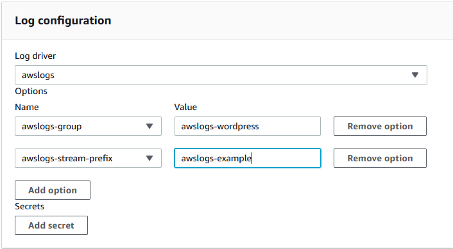Click the arrow icon in Log driver box
This screenshot has height=249, width=453.
(x=415, y=75)
